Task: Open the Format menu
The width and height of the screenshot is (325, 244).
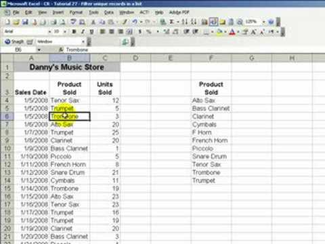Action: (x=76, y=12)
